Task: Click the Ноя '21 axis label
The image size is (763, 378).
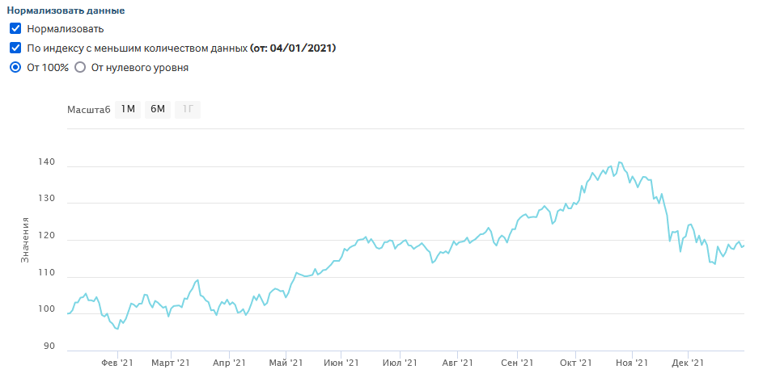Action: pos(631,363)
